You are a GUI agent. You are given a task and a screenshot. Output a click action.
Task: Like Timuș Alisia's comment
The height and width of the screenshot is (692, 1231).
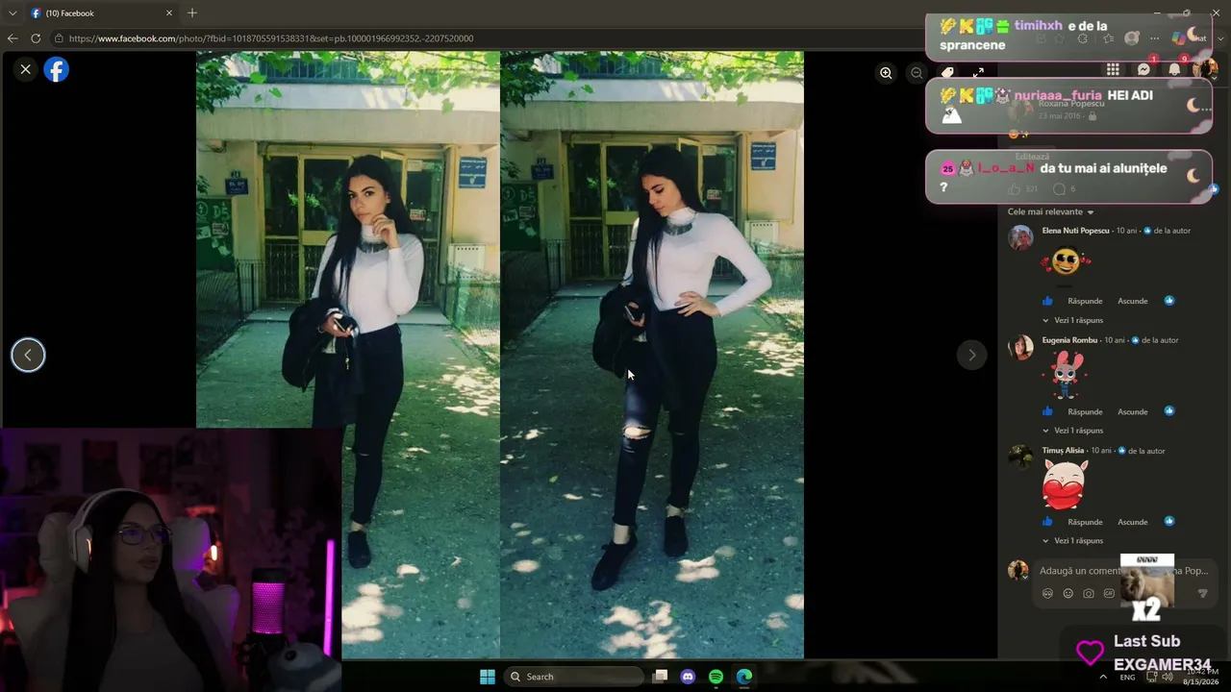1048,522
